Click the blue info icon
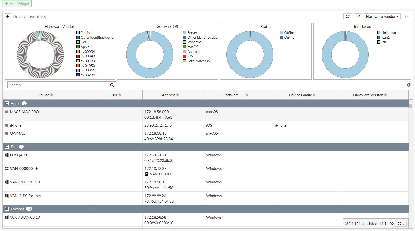The width and height of the screenshot is (415, 231). (x=409, y=85)
